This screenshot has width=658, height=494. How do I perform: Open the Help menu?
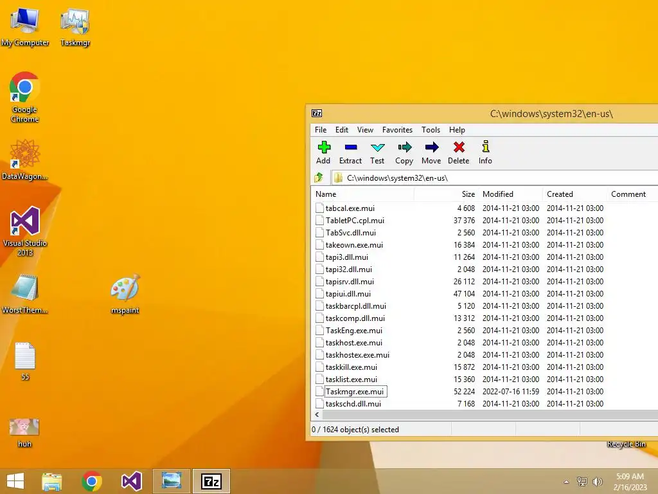click(457, 130)
